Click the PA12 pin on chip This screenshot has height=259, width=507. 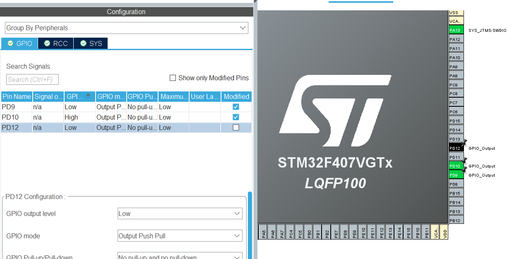coord(456,39)
